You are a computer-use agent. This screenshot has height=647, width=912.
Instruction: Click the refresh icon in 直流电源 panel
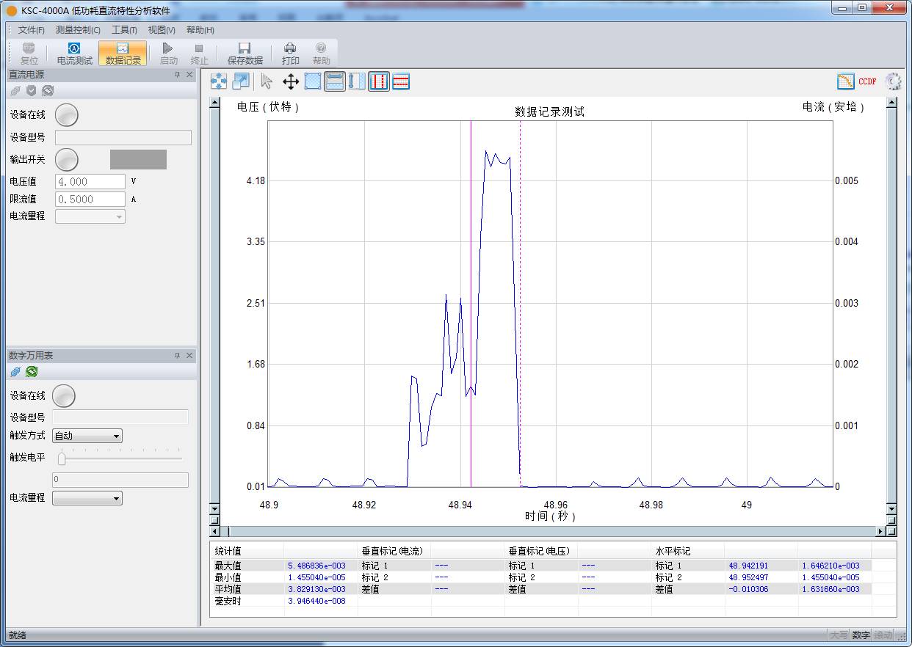point(48,91)
